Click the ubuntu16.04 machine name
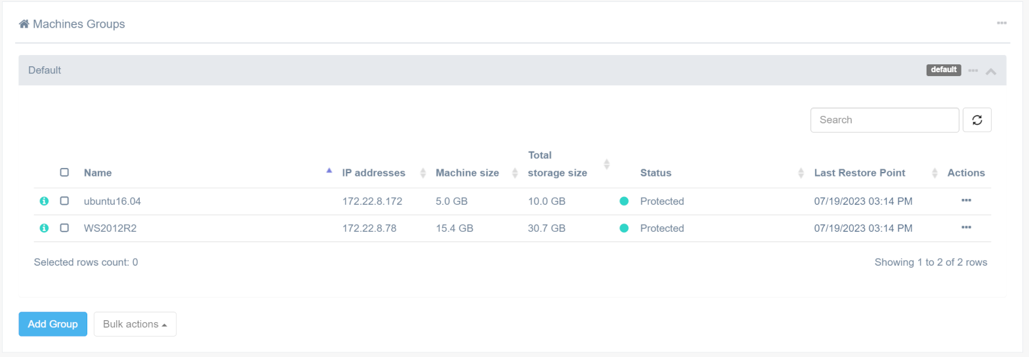 tap(112, 201)
